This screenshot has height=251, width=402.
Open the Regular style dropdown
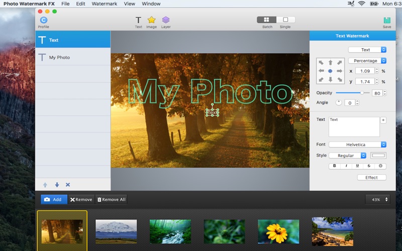pos(347,156)
